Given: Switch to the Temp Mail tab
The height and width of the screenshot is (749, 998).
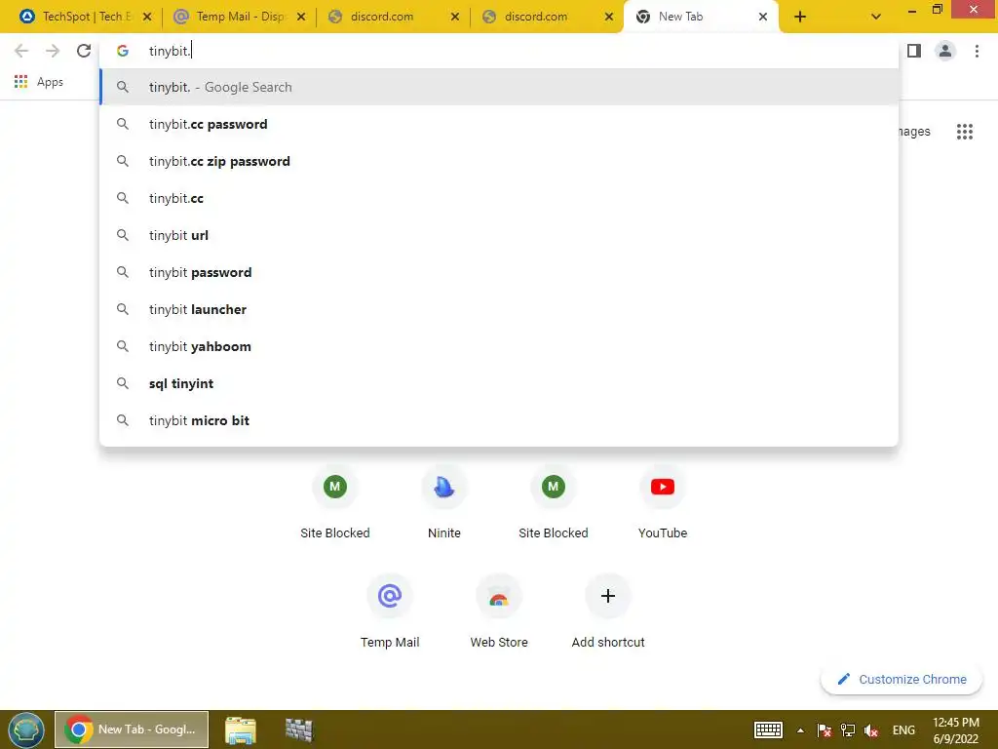Looking at the screenshot, I should [230, 17].
